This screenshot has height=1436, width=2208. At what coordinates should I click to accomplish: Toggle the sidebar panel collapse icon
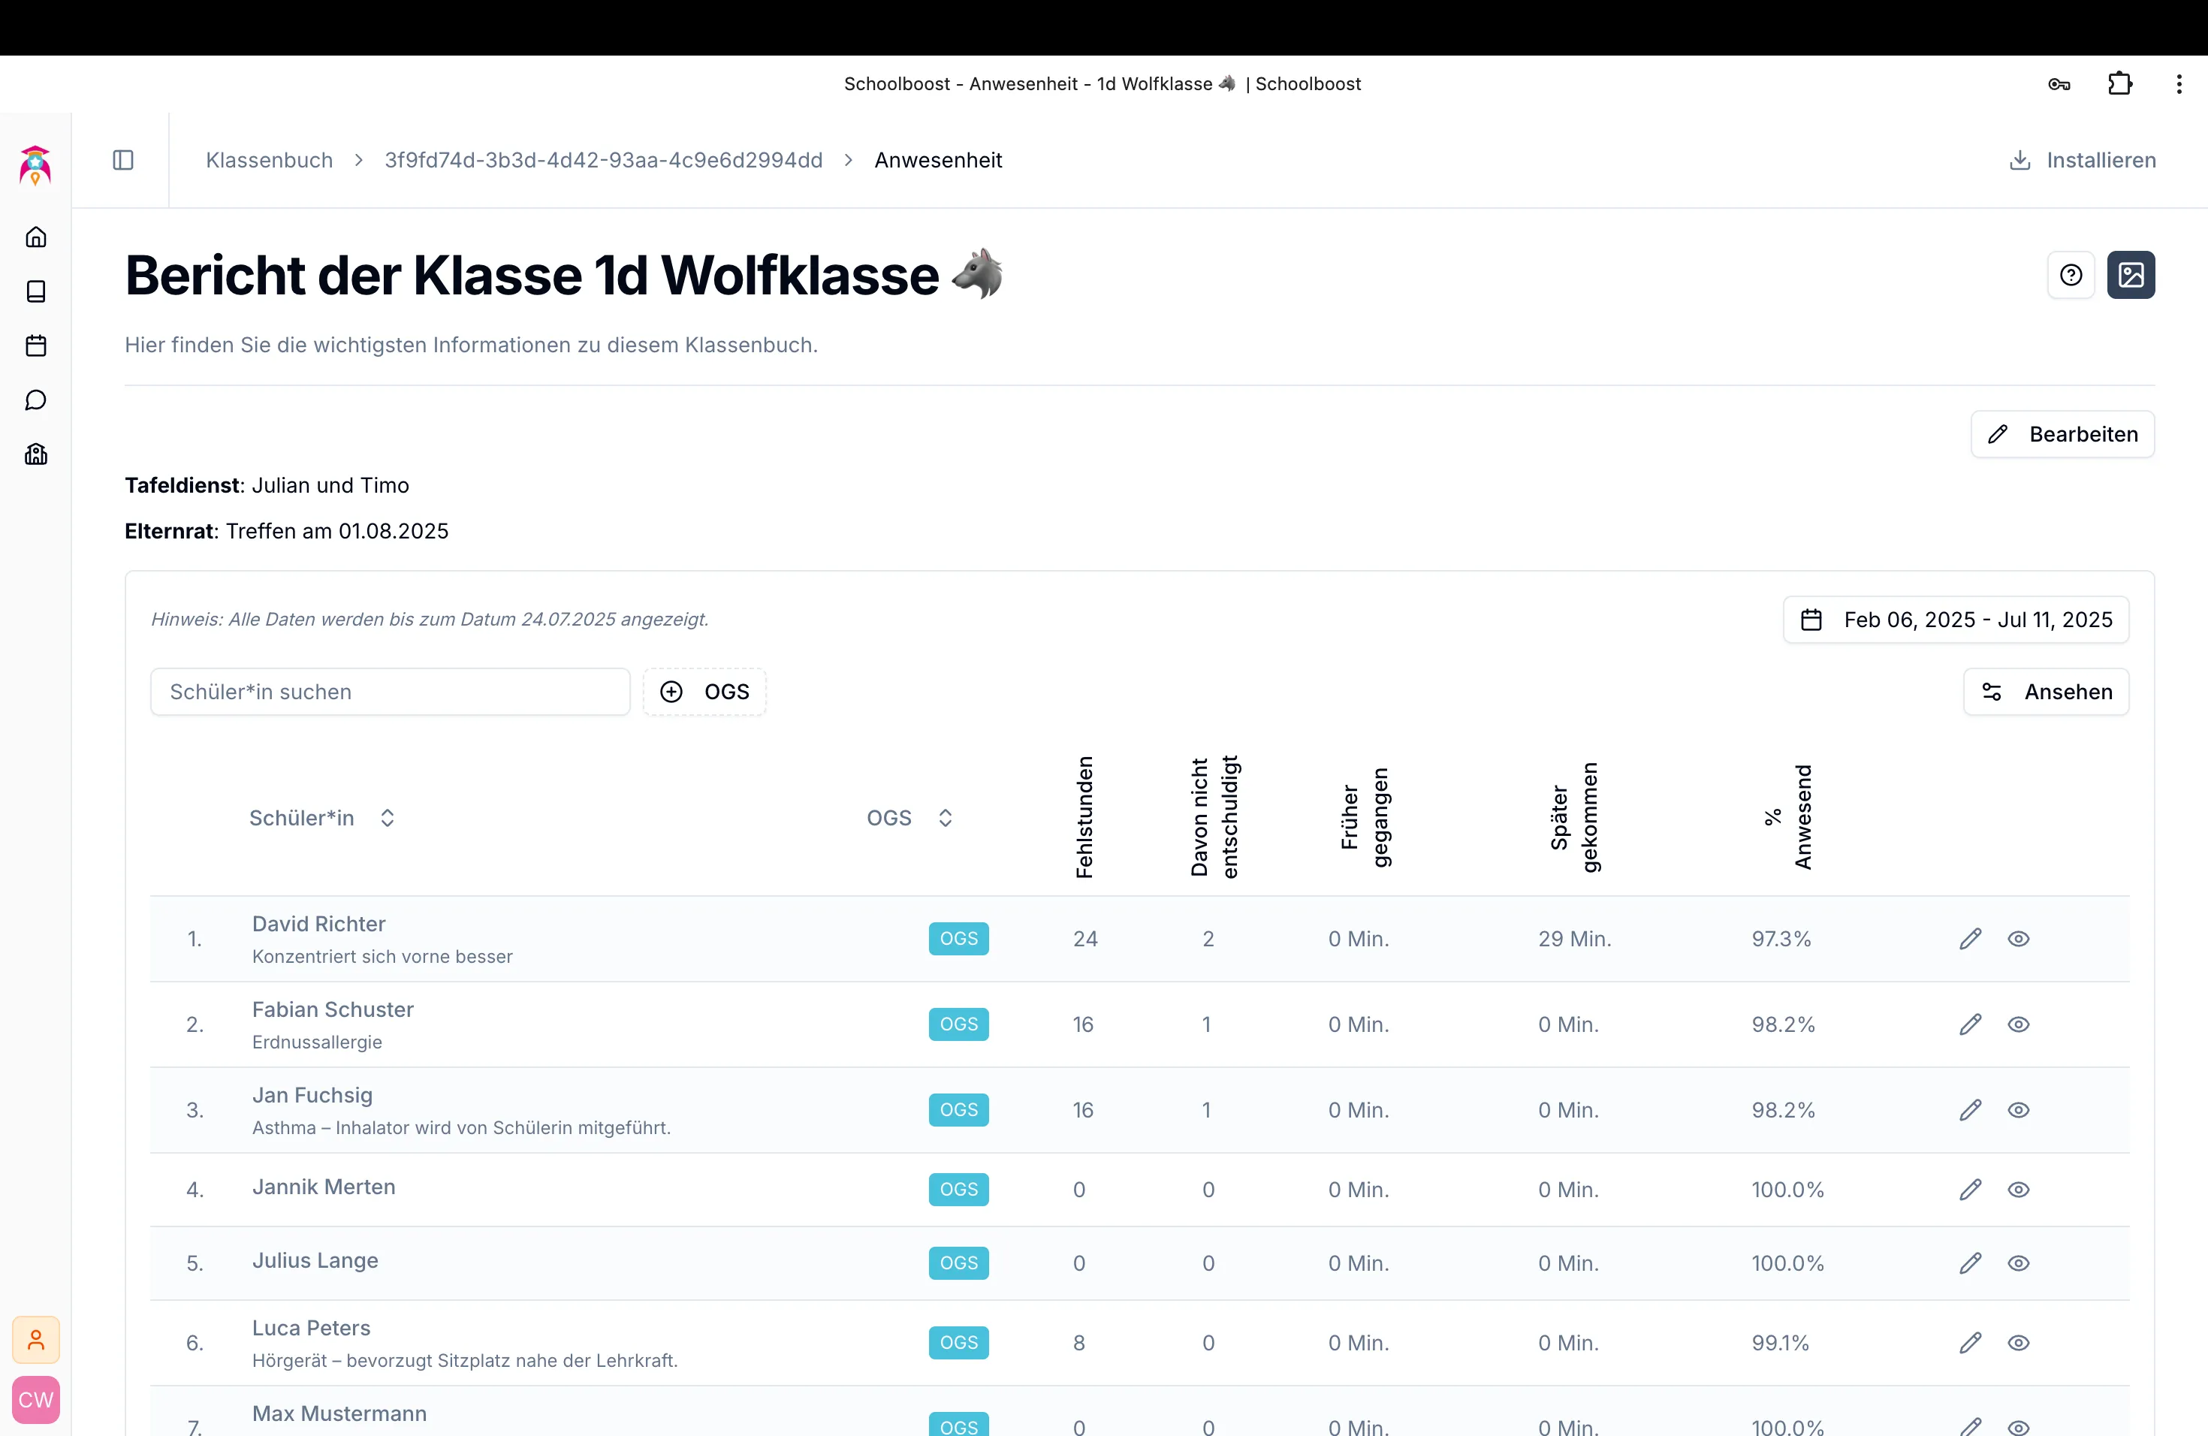pyautogui.click(x=123, y=161)
